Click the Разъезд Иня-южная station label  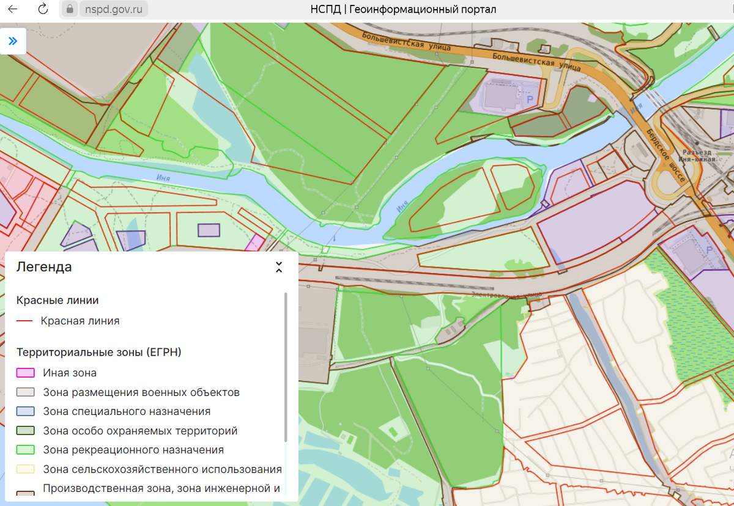pyautogui.click(x=695, y=155)
